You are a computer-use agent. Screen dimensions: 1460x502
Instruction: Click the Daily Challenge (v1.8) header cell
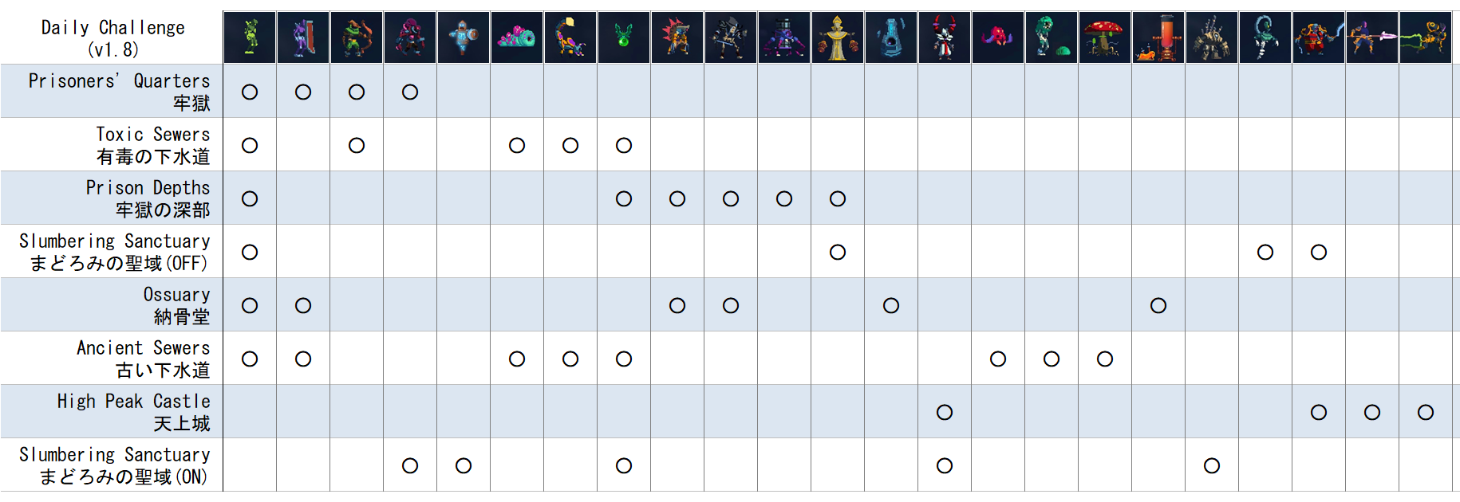pos(112,37)
